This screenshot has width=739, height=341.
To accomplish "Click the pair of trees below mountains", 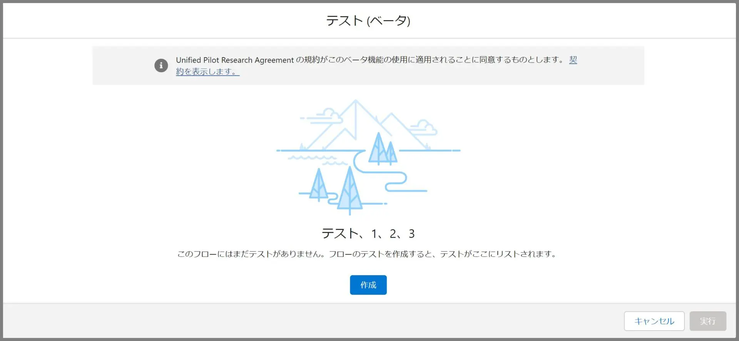I will 382,150.
